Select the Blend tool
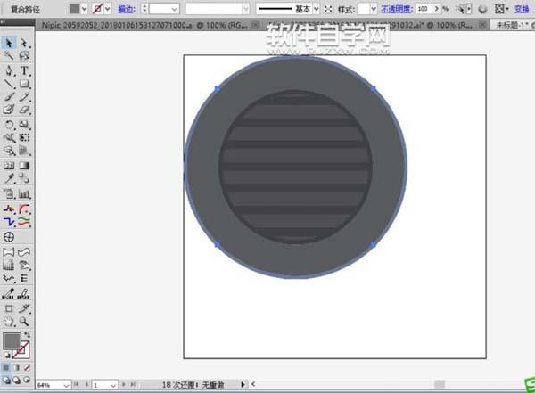Viewport: 535px width, 393px height. [24, 178]
